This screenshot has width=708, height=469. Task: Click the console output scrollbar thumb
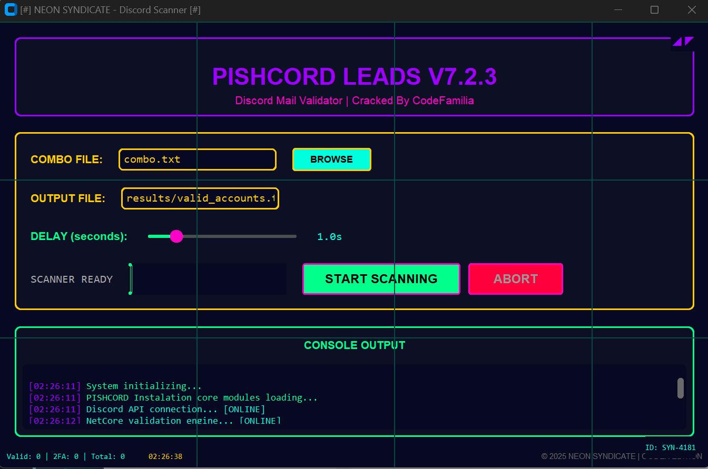click(x=680, y=388)
